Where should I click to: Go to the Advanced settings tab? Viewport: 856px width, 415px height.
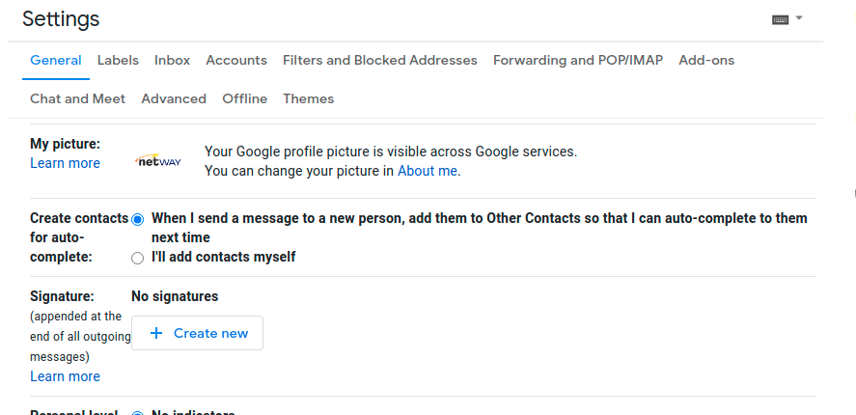[x=174, y=98]
